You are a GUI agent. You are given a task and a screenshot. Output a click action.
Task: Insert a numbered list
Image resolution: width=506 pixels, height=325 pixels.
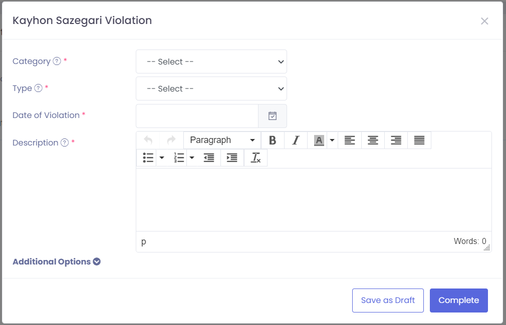tap(179, 158)
